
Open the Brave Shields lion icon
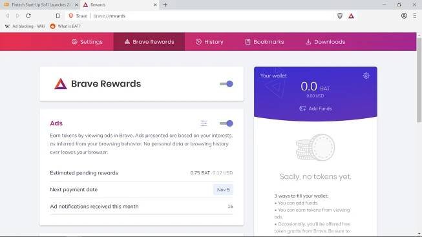[340, 16]
